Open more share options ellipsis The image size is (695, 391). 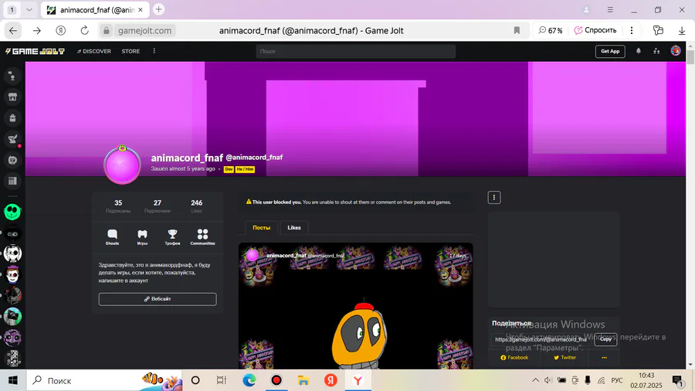coord(604,357)
